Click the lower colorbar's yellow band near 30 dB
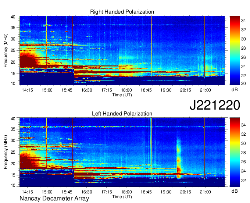Image resolution: width=250 pixels, height=203 pixels. (x=235, y=143)
